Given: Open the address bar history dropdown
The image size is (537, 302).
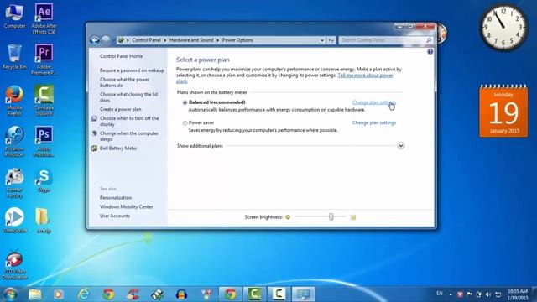Looking at the screenshot, I should click(322, 40).
